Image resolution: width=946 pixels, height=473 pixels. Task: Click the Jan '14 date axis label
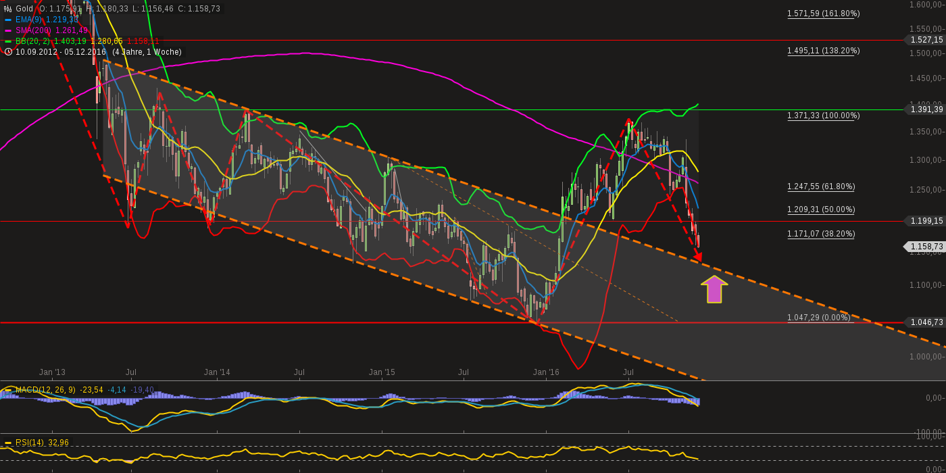(x=217, y=372)
